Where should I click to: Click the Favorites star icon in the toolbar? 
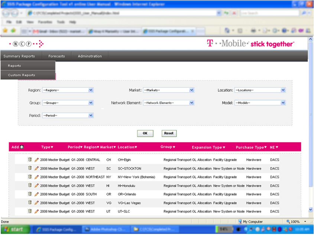point(6,30)
